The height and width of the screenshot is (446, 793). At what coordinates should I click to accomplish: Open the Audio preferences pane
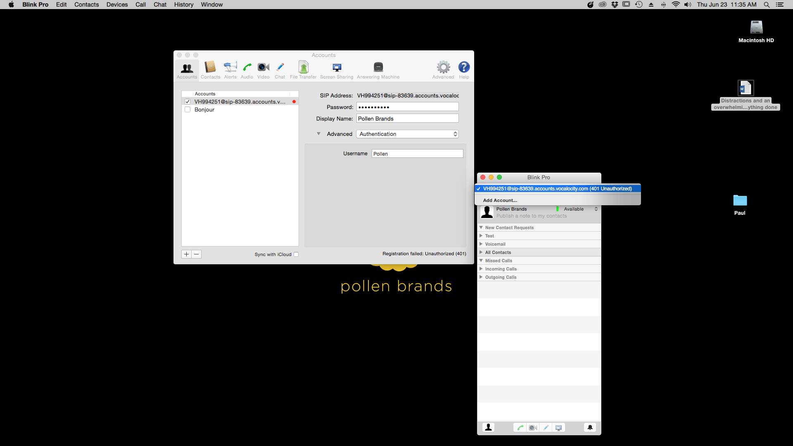(247, 70)
